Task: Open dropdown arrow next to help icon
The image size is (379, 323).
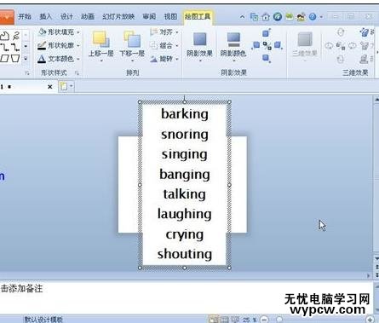Action: (x=321, y=17)
